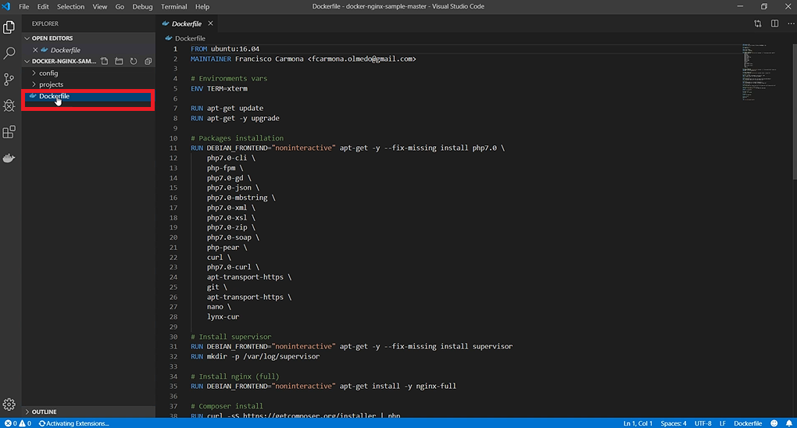Split the editor to the right

tap(774, 23)
